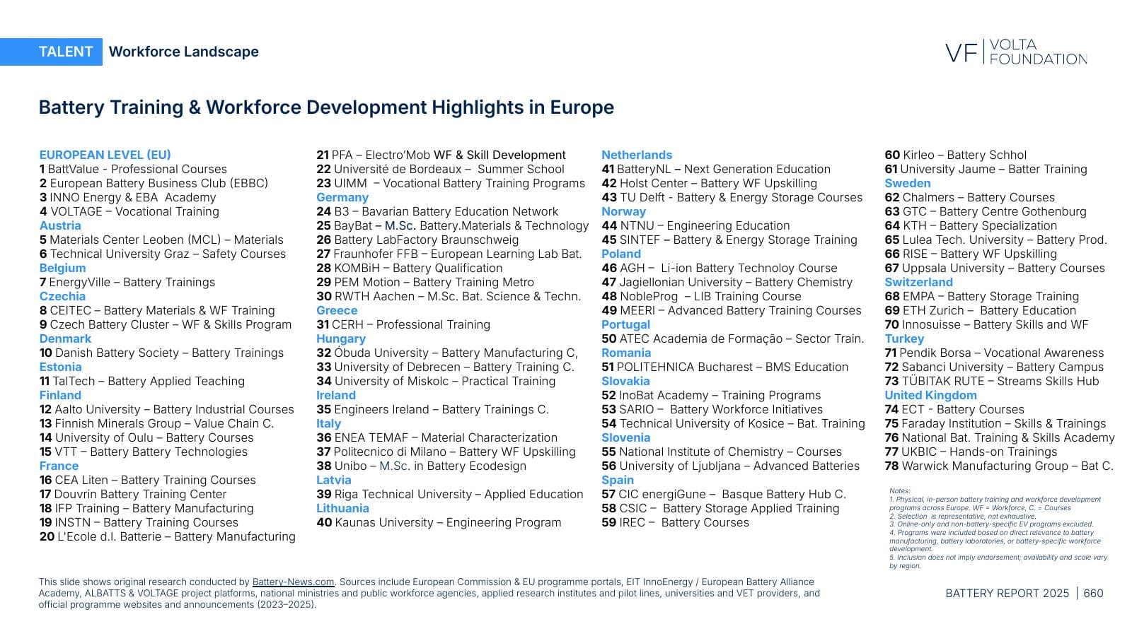Click entry 22 Université de Bordeaux
This screenshot has height=636, width=1132.
440,169
